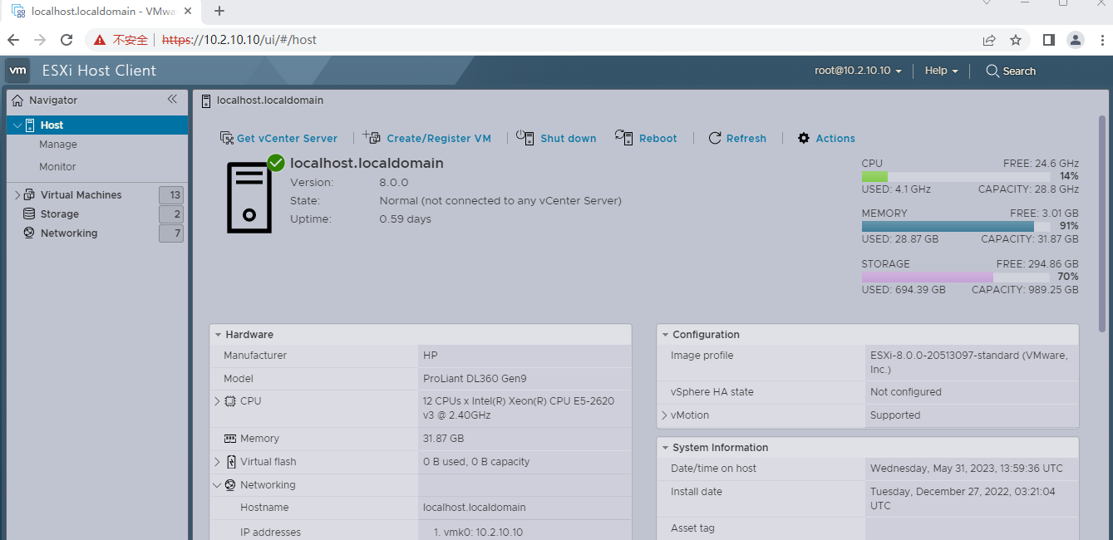
Task: Click the Networking count badge 7
Action: (x=171, y=233)
